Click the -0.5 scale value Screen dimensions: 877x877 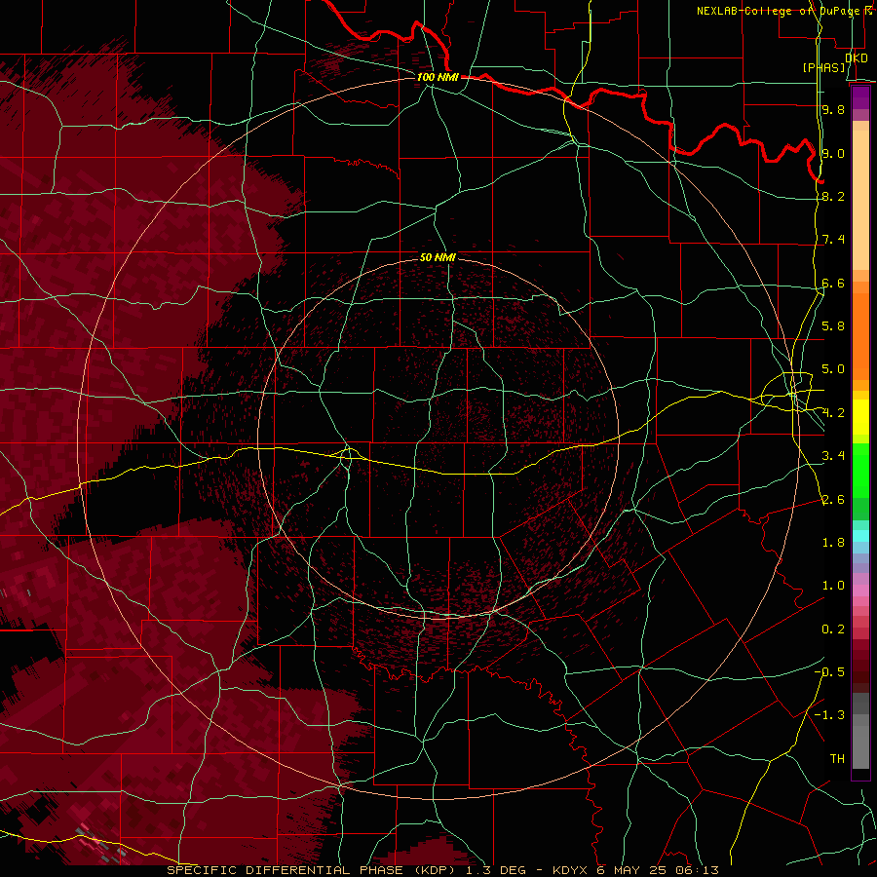[x=829, y=671]
